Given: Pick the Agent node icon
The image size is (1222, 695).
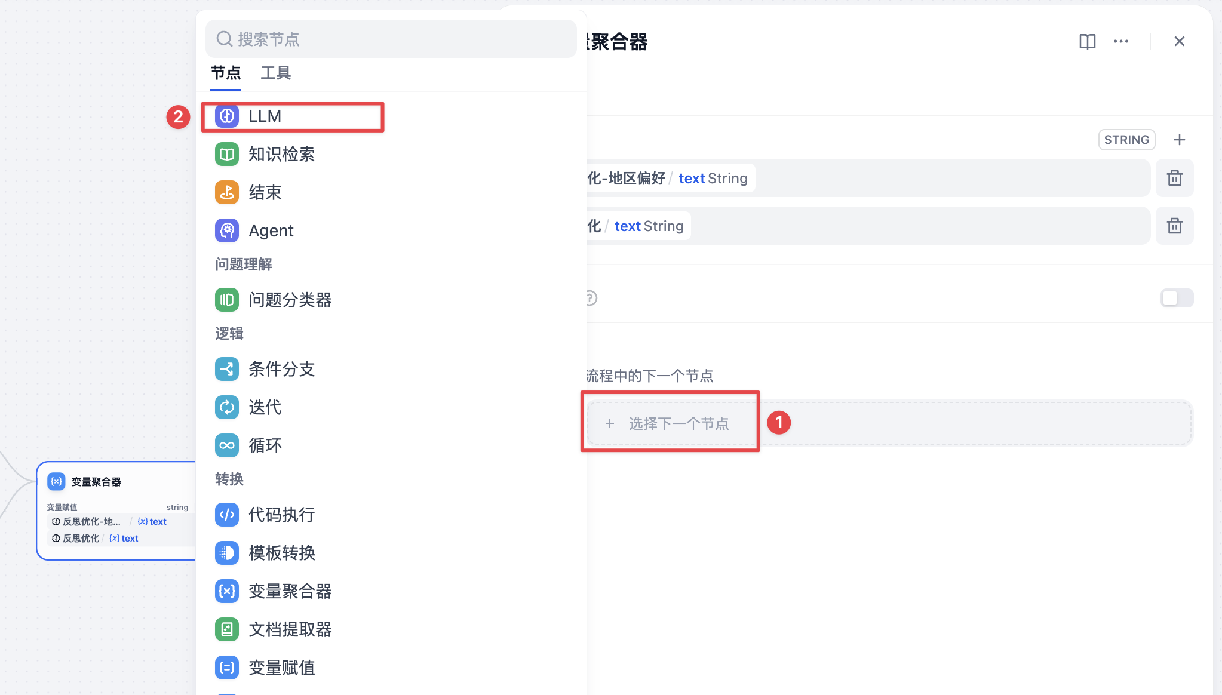Looking at the screenshot, I should (227, 230).
